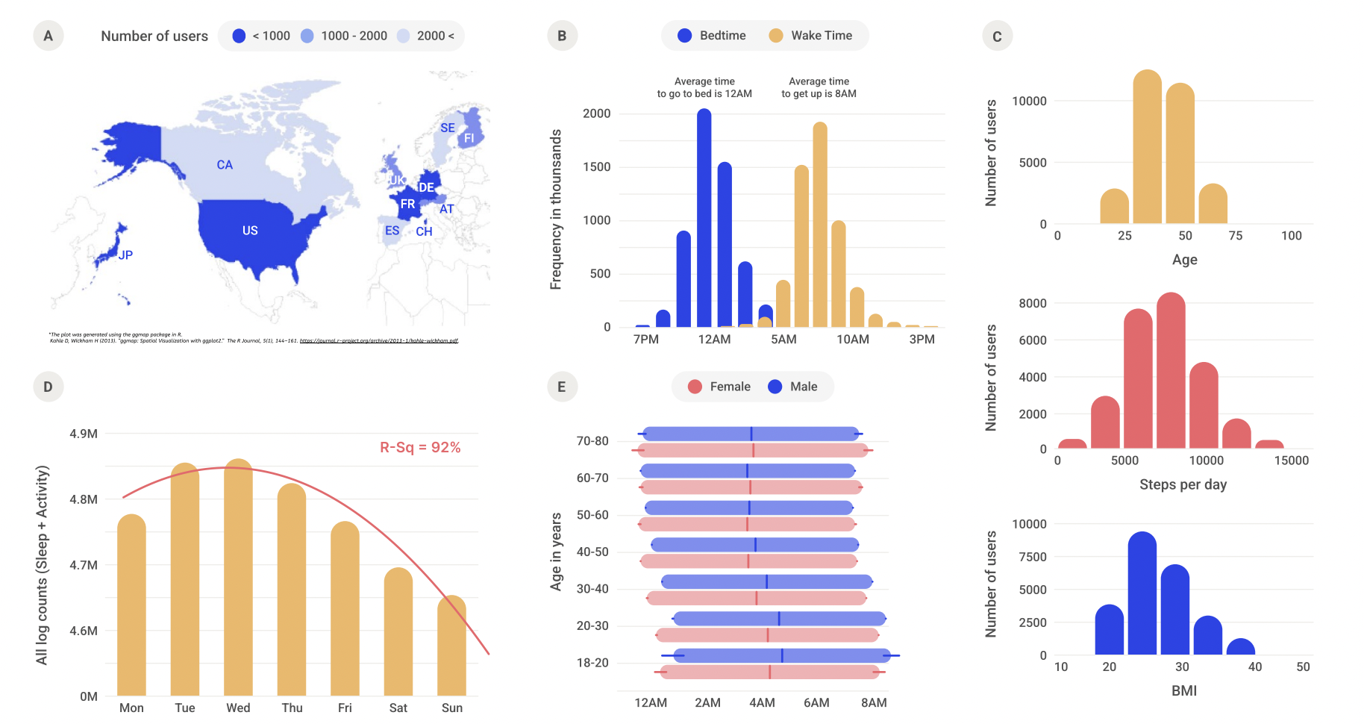This screenshot has width=1364, height=724.
Task: Click the 8AM tick label in panel E
Action: point(874,703)
